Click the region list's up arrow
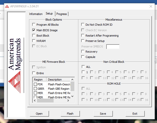This screenshot has height=123, width=157. pyautogui.click(x=73, y=80)
